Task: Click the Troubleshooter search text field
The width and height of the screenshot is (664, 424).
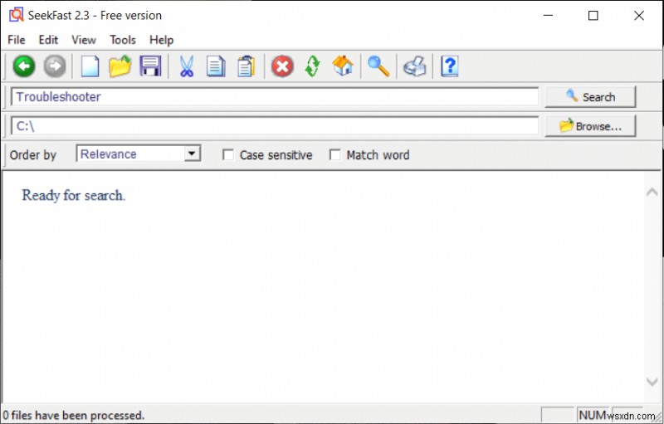Action: coord(275,97)
